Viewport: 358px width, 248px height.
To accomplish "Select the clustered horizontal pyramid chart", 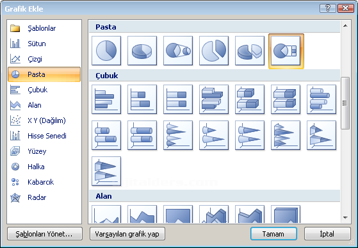I will [286, 135].
